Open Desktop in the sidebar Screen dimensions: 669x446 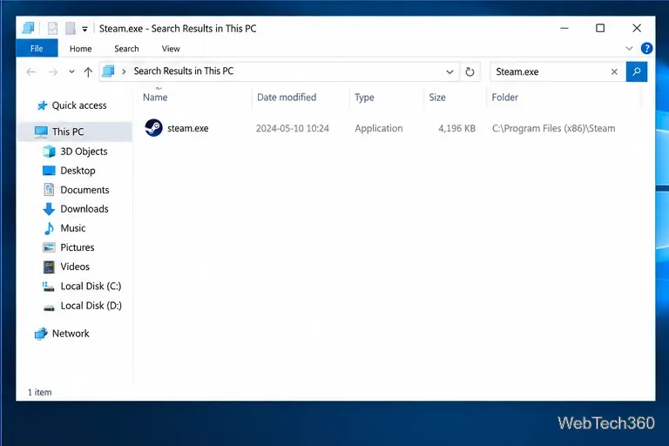coord(78,171)
